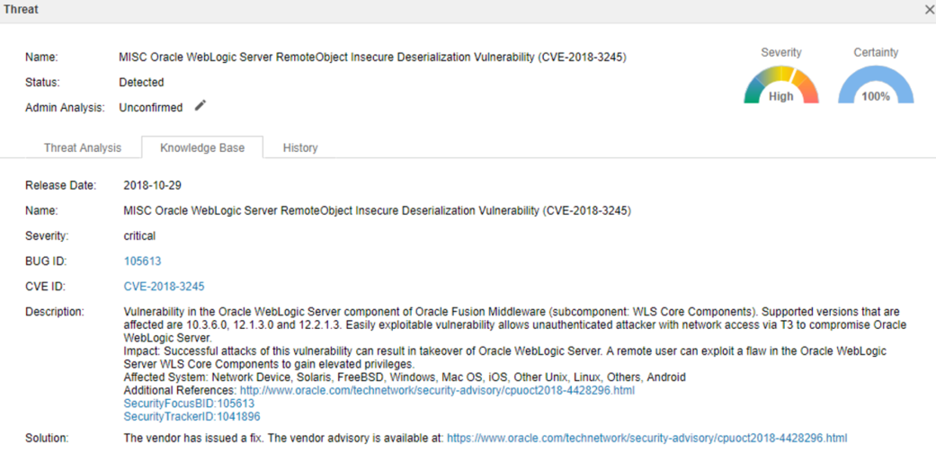The height and width of the screenshot is (462, 936).
Task: Click the Admin Analysis label
Action: click(x=65, y=108)
